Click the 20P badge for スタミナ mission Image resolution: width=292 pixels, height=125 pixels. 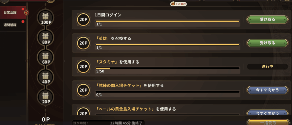pos(84,67)
